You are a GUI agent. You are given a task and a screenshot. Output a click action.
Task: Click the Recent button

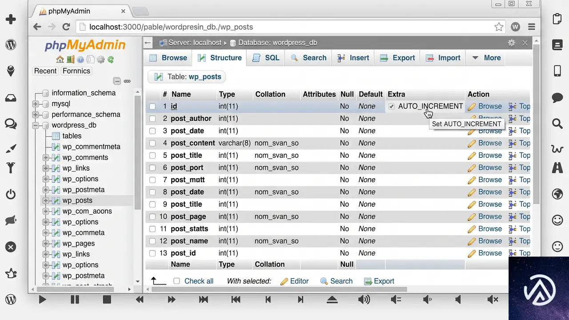click(x=45, y=71)
